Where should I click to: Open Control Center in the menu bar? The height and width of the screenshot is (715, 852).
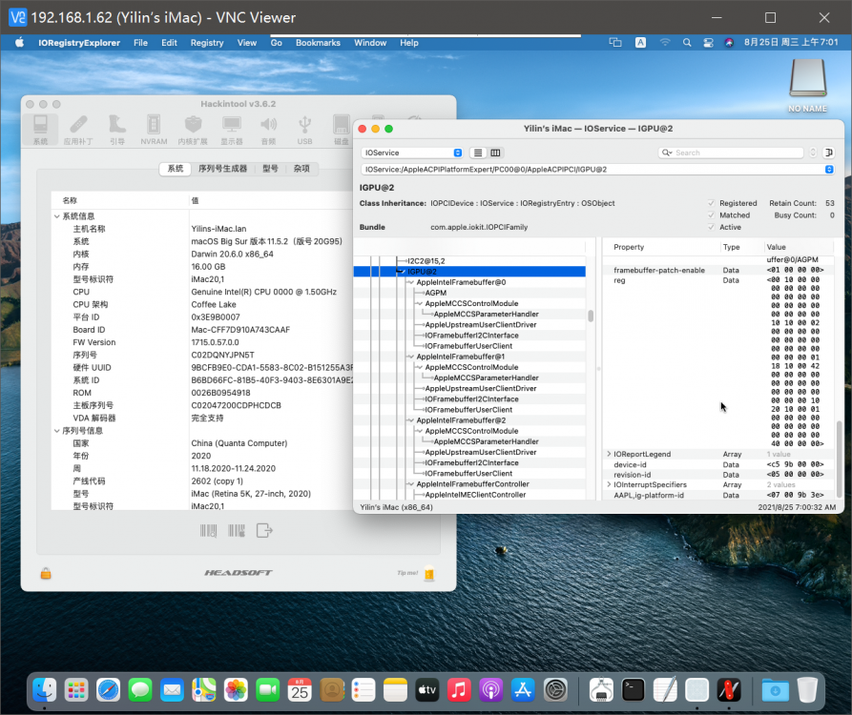pyautogui.click(x=708, y=42)
